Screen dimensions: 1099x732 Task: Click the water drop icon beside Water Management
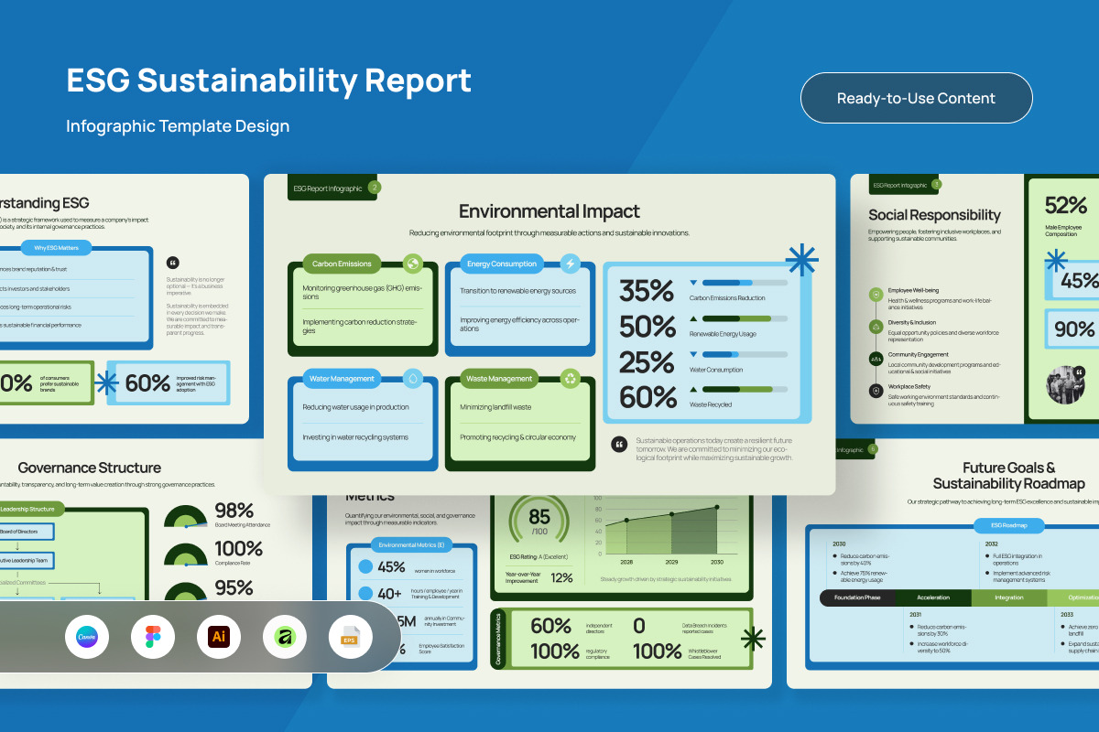[413, 378]
